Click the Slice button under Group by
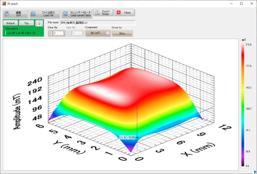257x174 pixels. point(122,33)
